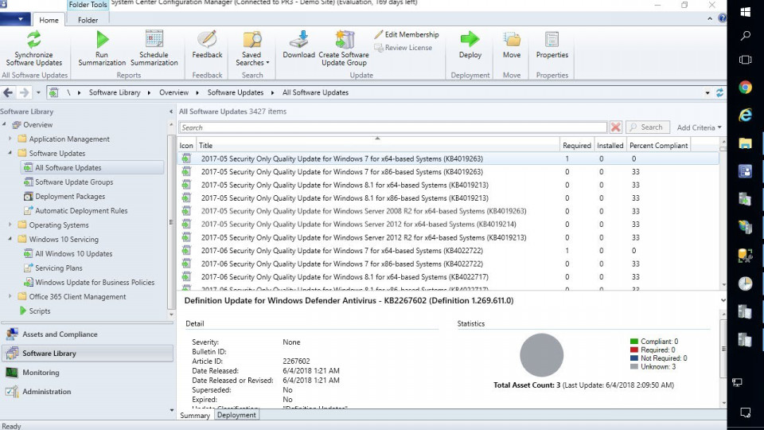
Task: Open Windows Start button
Action: tap(745, 12)
